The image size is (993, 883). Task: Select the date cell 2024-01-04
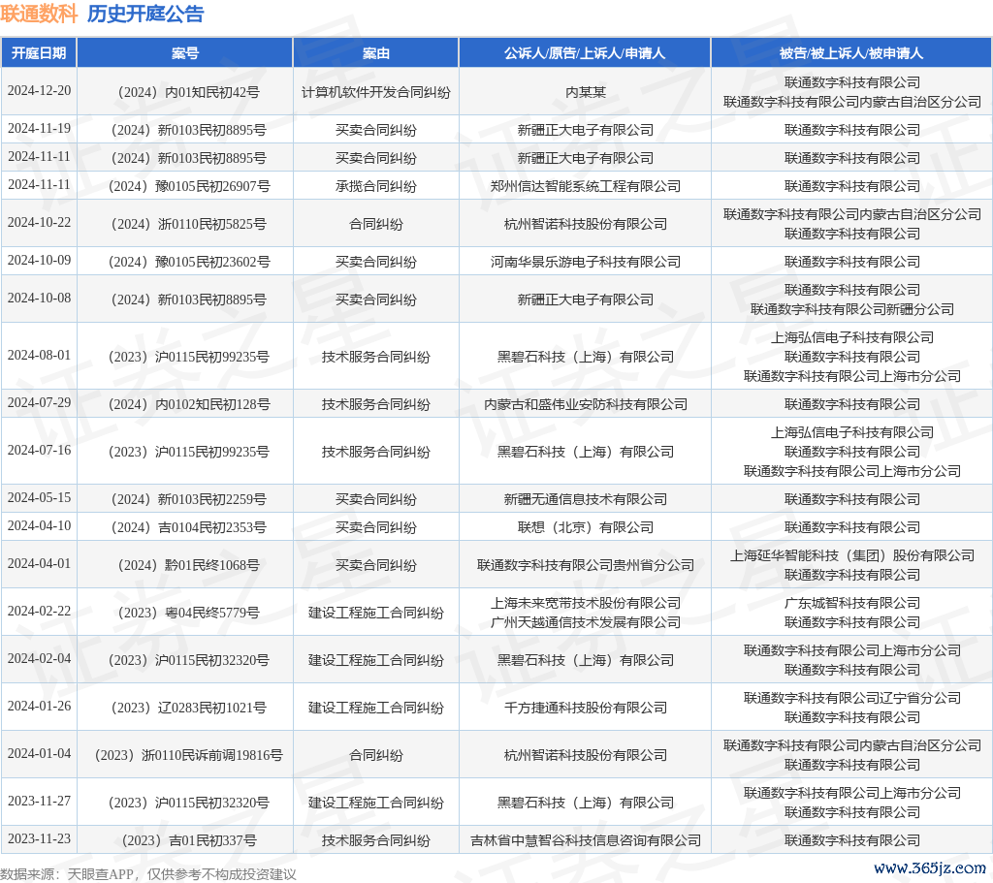coord(39,753)
